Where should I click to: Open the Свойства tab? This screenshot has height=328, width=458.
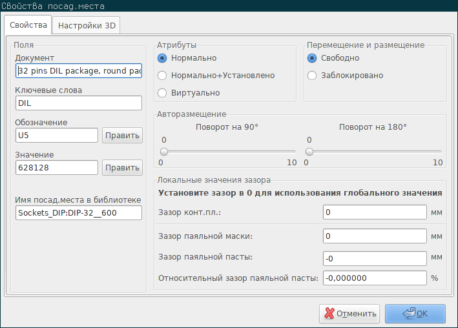click(28, 25)
